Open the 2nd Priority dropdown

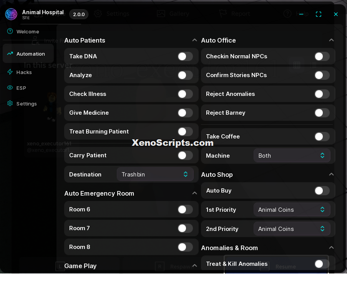[292, 229]
